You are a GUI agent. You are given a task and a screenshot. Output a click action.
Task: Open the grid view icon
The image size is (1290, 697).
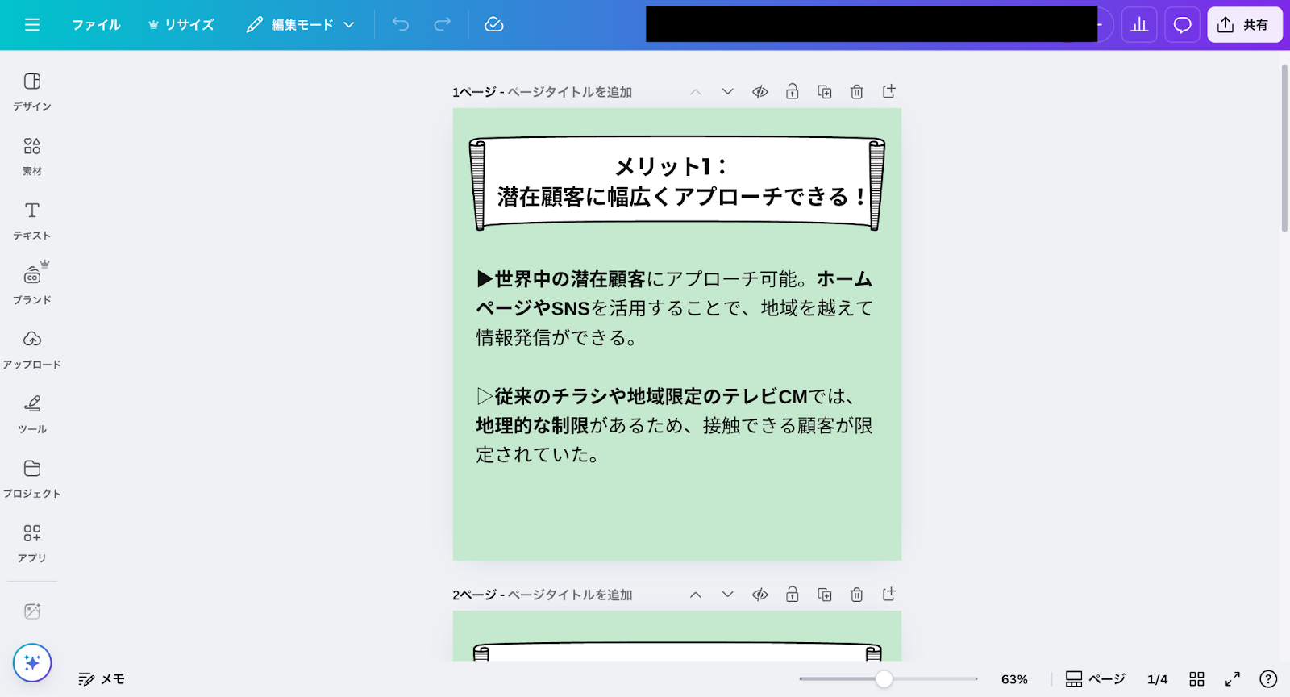coord(1197,679)
